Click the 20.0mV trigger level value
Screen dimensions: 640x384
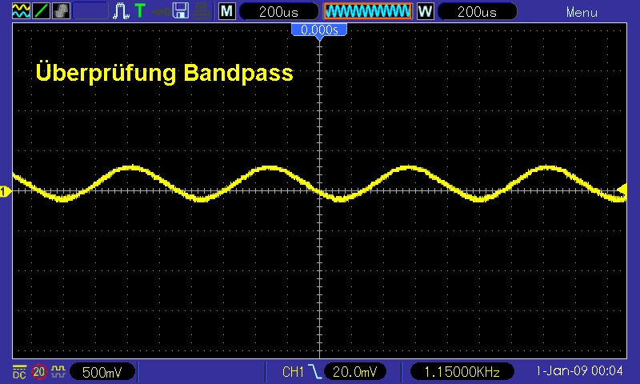tap(354, 372)
